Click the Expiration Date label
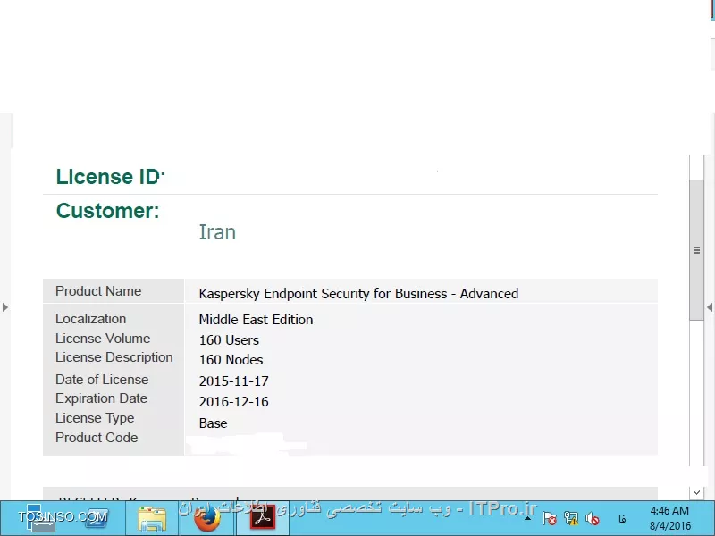The width and height of the screenshot is (715, 536). coord(101,398)
